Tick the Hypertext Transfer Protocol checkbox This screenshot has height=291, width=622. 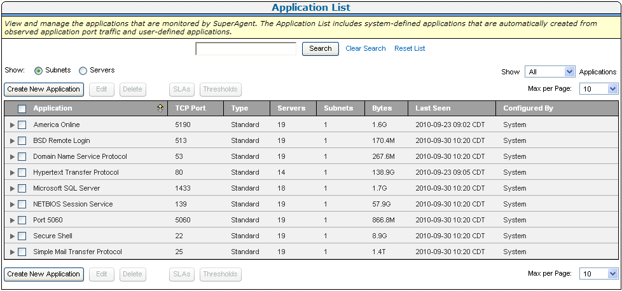[x=22, y=173]
